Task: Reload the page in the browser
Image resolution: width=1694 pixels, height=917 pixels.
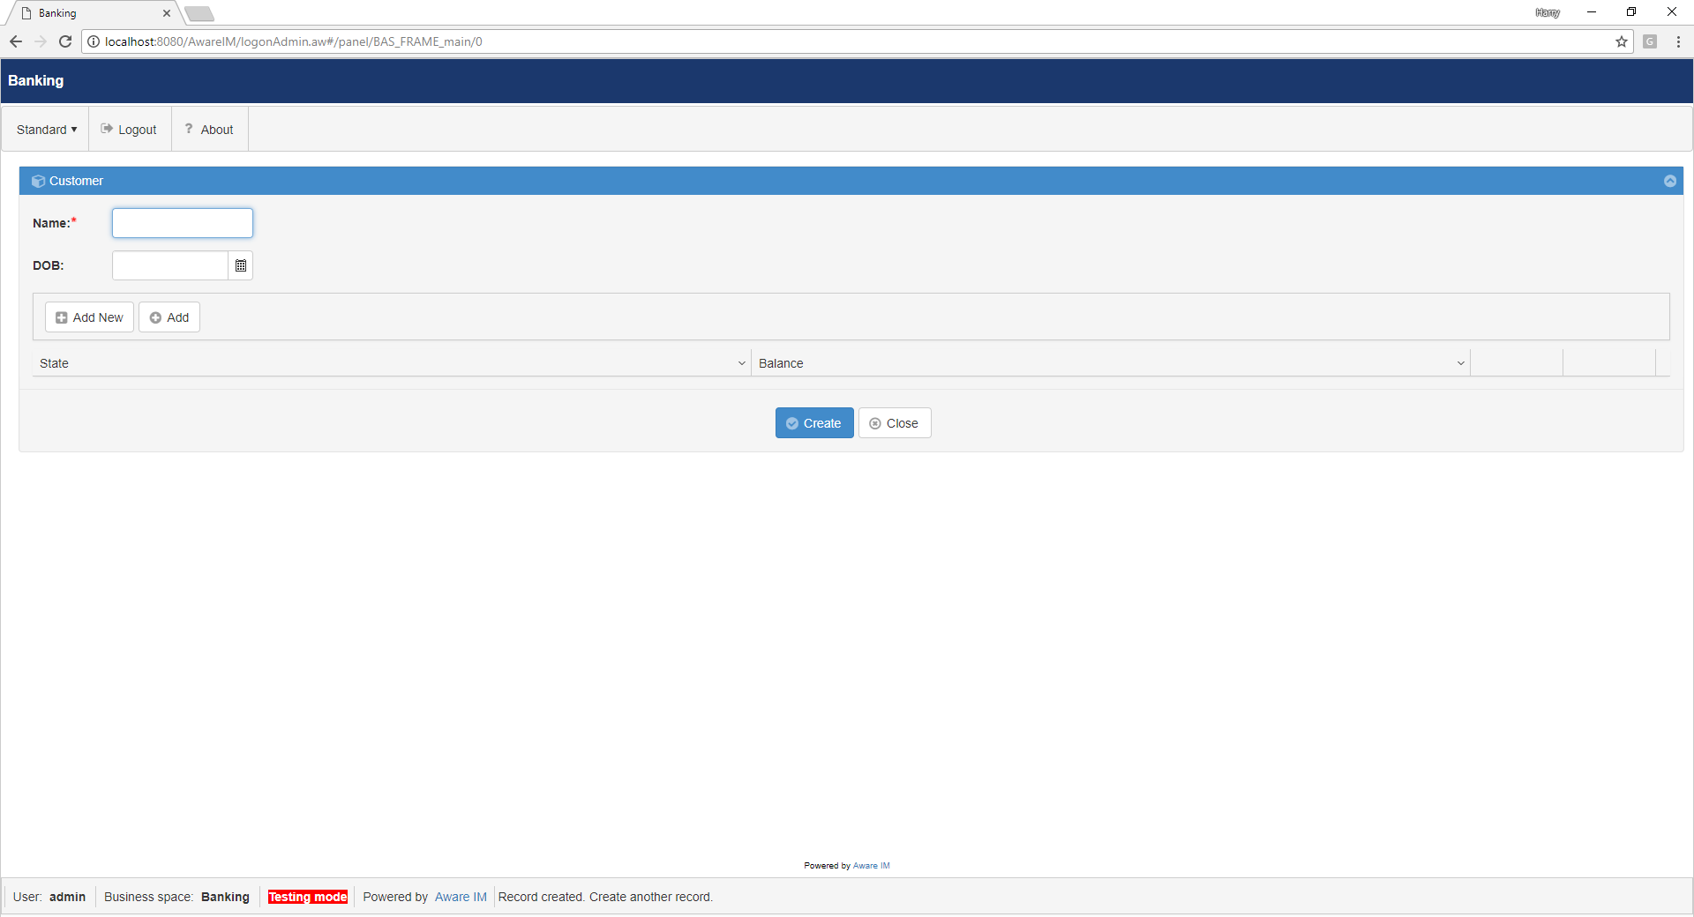Action: point(65,41)
